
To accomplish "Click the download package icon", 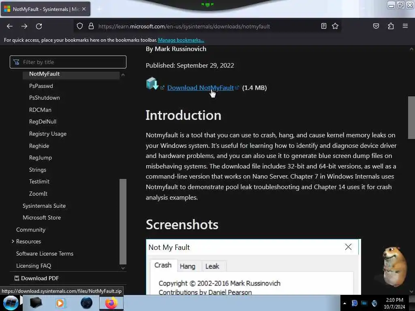I will tap(152, 83).
